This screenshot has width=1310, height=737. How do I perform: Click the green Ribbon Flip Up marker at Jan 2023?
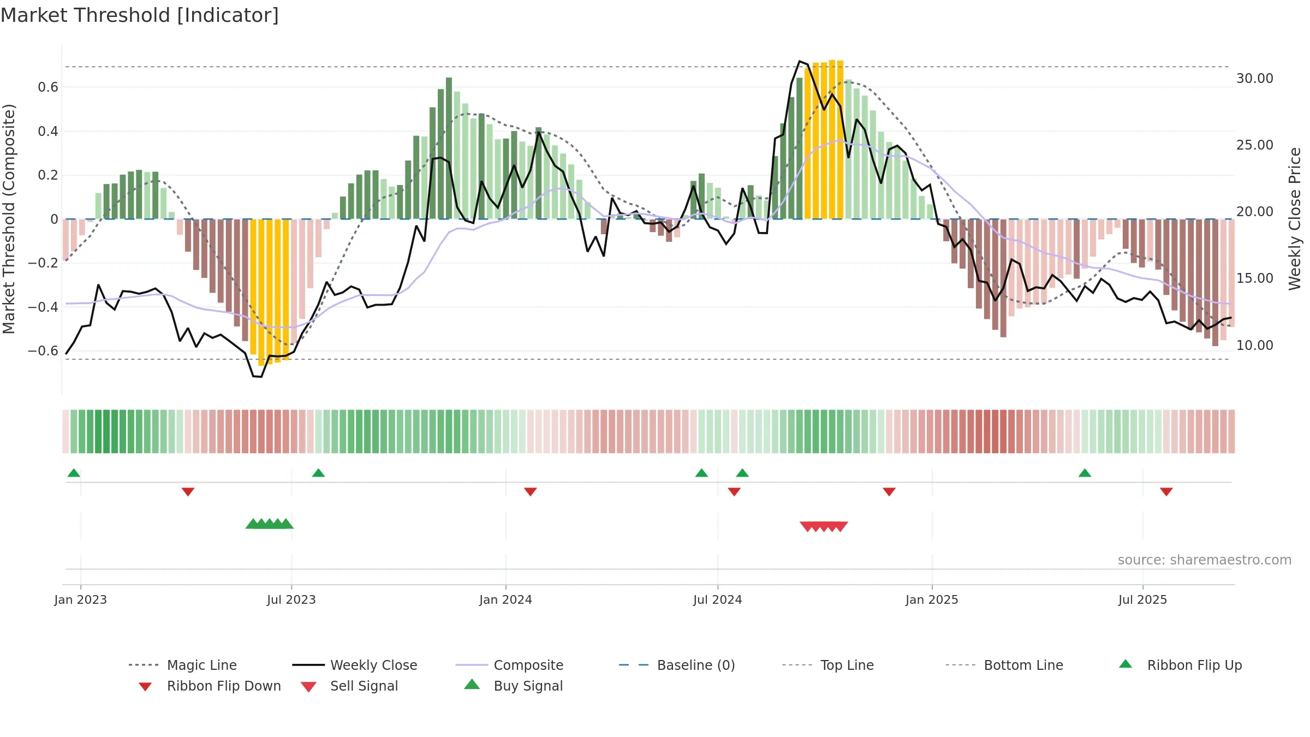point(74,473)
